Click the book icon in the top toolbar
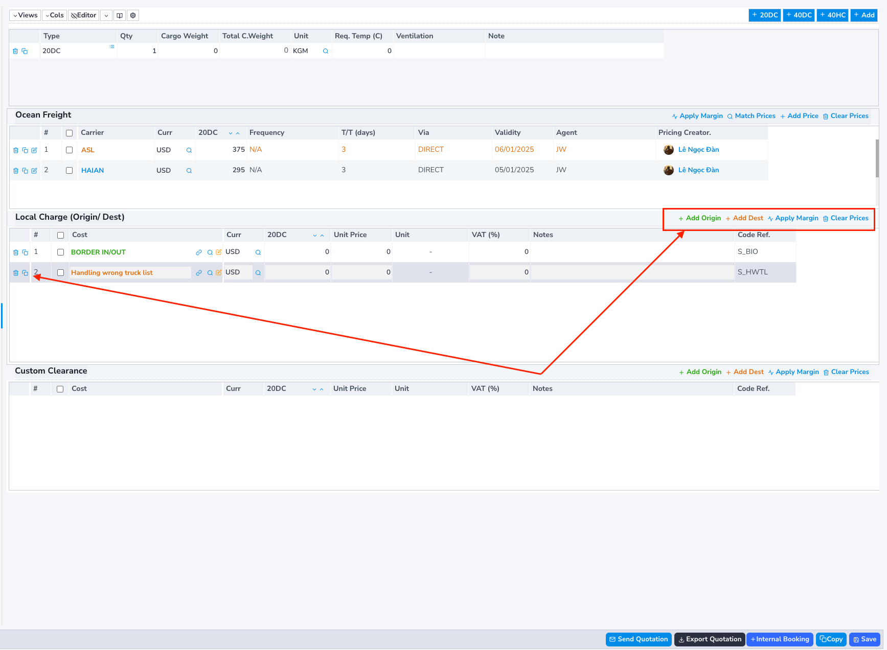This screenshot has height=650, width=887. click(120, 15)
